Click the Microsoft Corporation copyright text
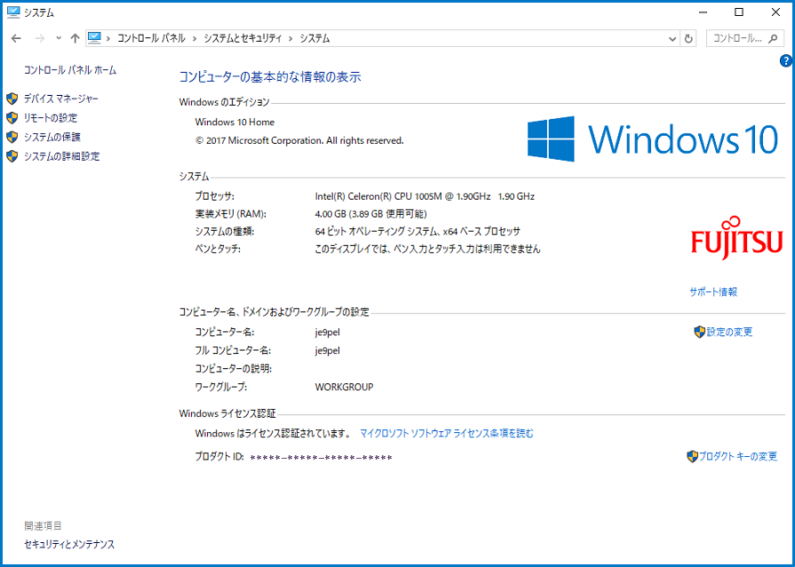The height and width of the screenshot is (567, 795). click(299, 141)
